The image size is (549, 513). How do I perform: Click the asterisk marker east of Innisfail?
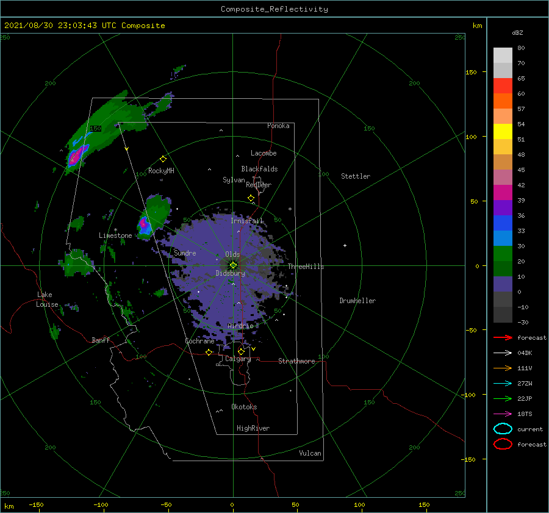pyautogui.click(x=290, y=209)
